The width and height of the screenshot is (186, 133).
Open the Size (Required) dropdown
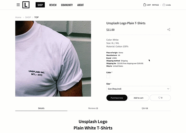pyautogui.click(x=138, y=89)
